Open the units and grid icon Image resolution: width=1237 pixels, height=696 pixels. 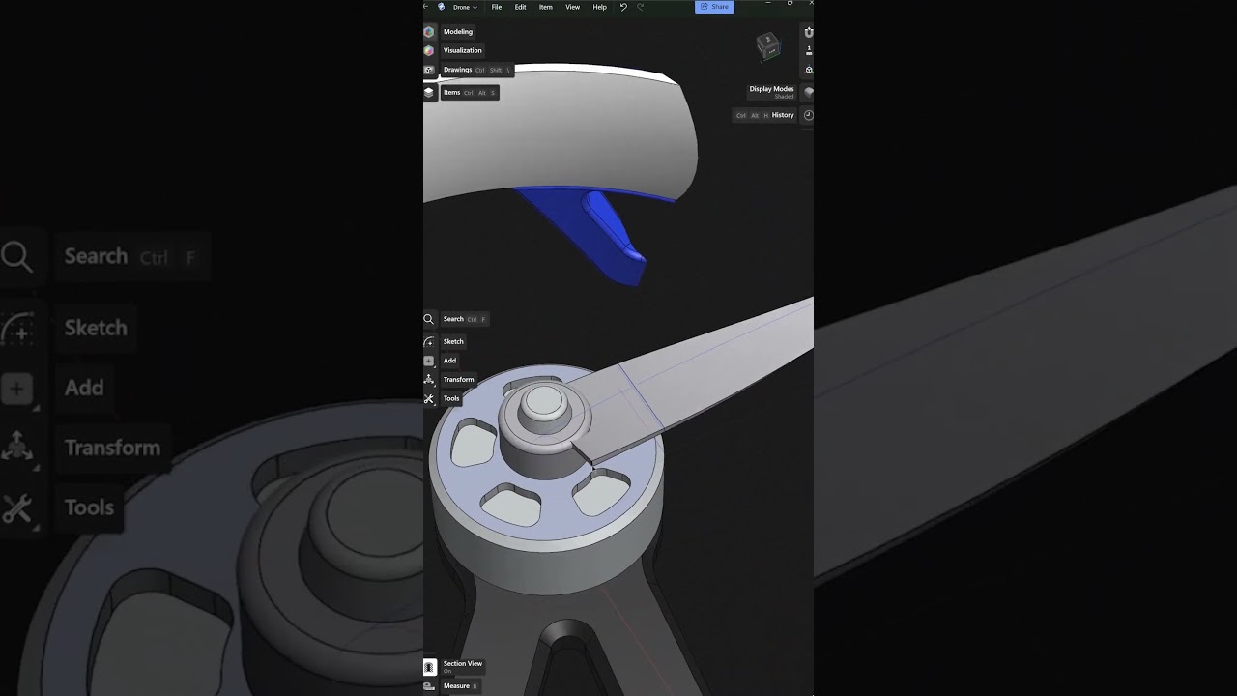808,50
